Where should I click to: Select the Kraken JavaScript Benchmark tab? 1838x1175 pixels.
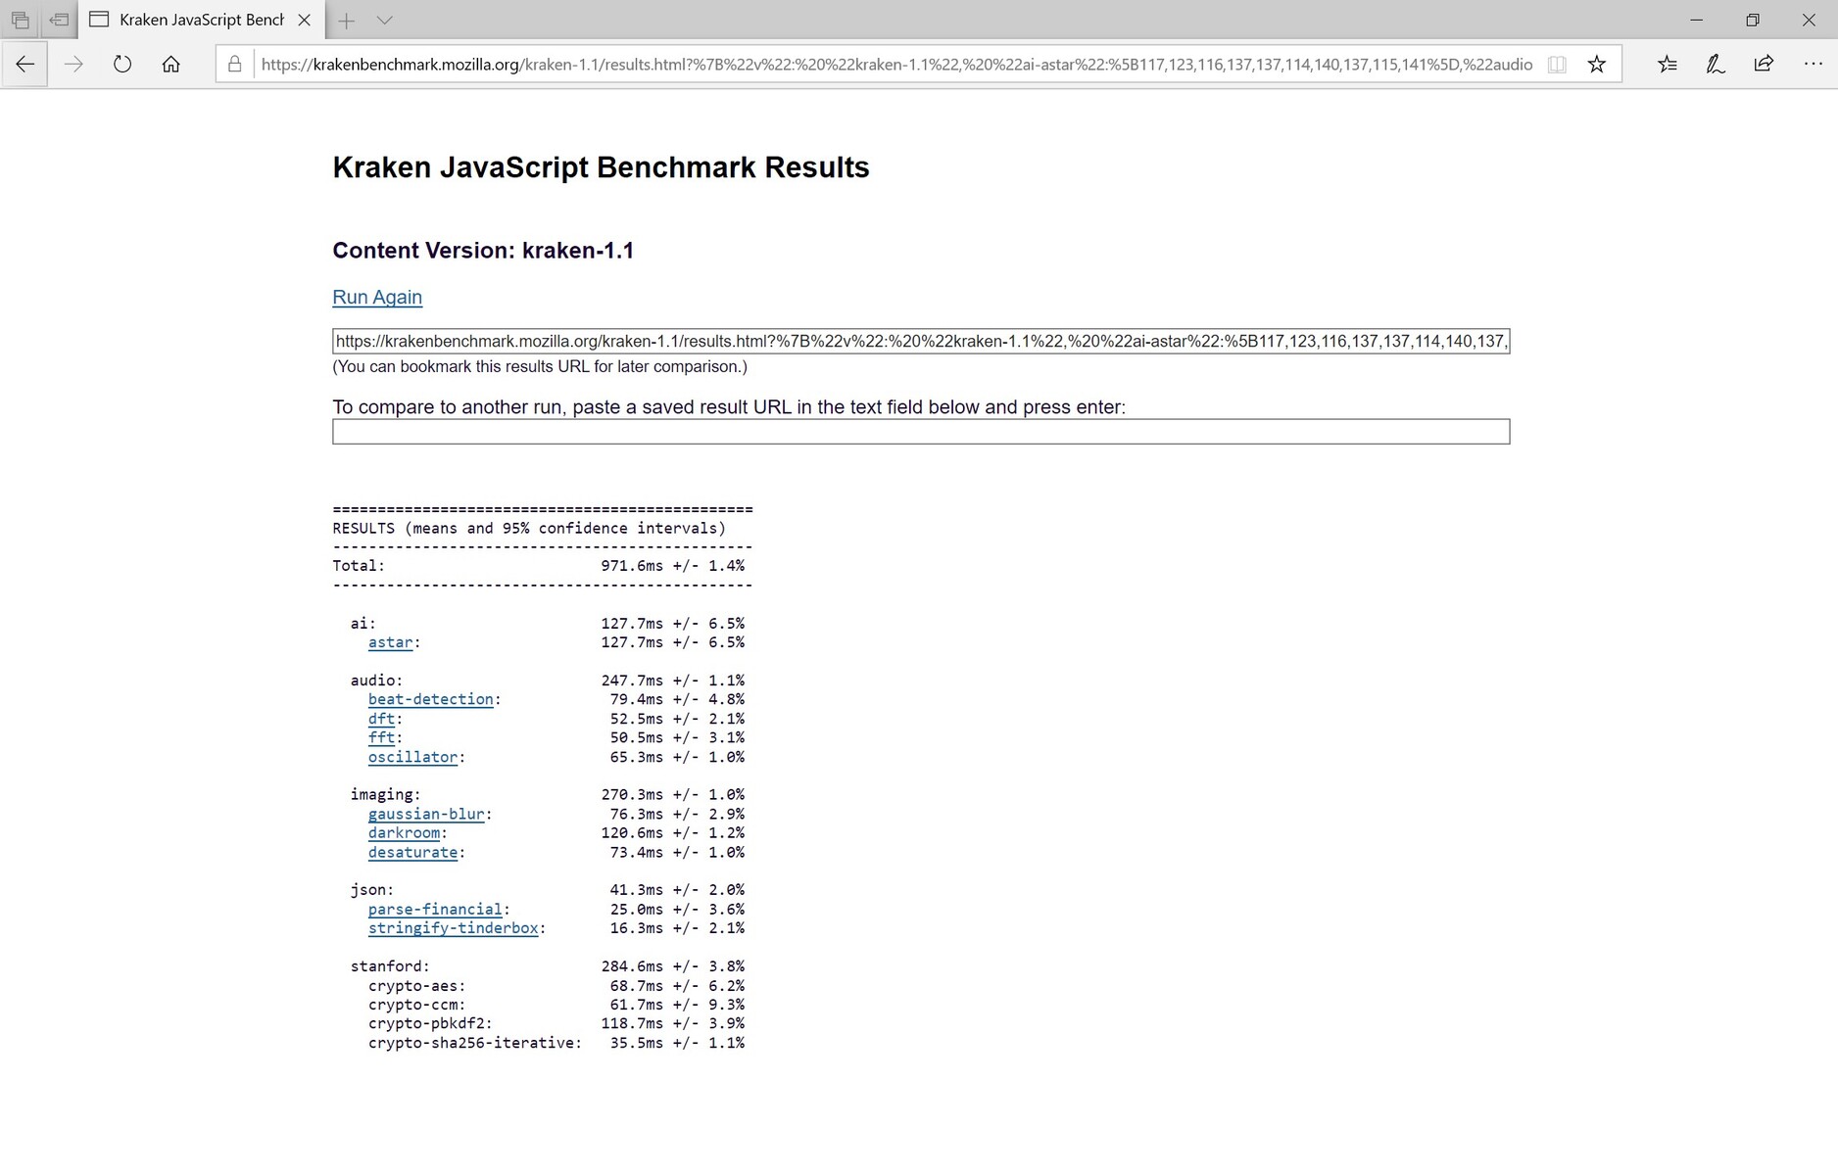pyautogui.click(x=201, y=20)
